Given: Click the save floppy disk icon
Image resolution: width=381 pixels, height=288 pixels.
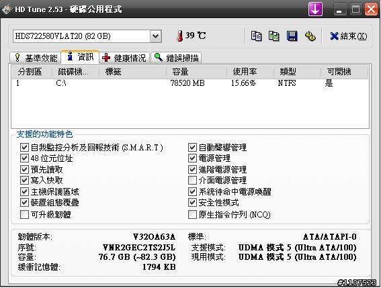Looking at the screenshot, I should tap(292, 36).
